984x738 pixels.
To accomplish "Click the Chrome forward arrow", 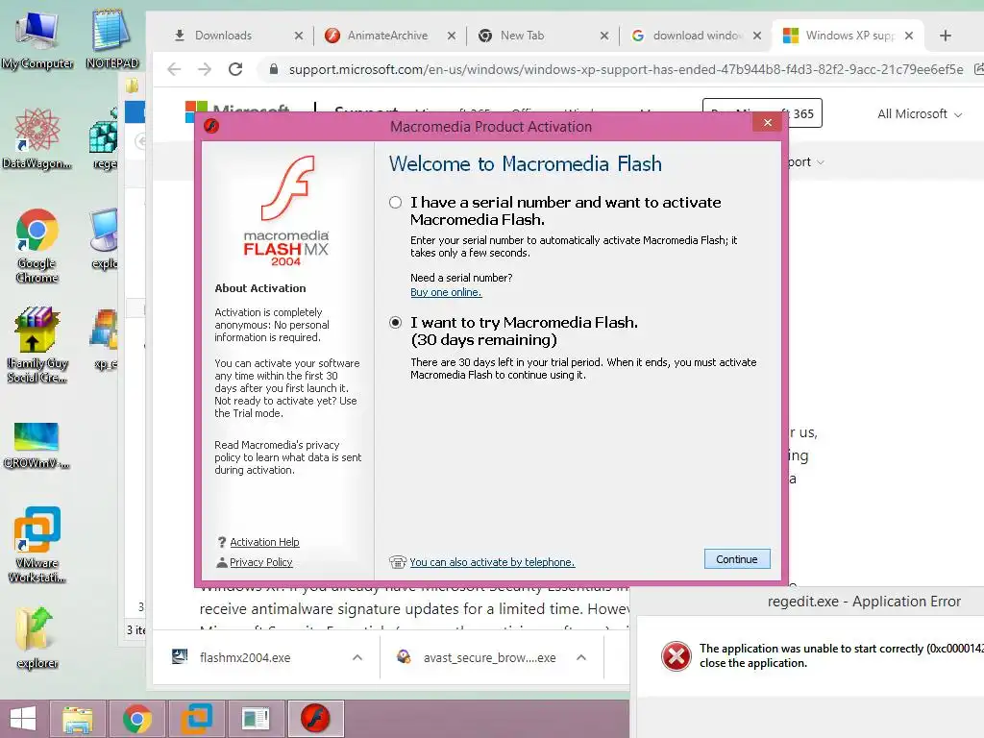I will pos(205,69).
